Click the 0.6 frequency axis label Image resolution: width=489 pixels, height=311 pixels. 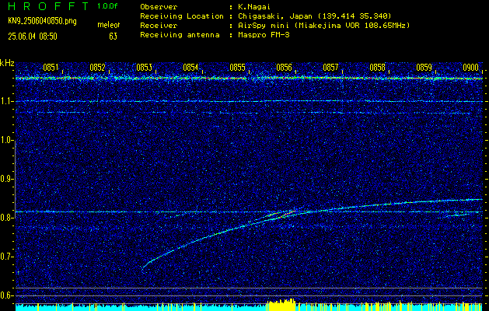pos(7,295)
